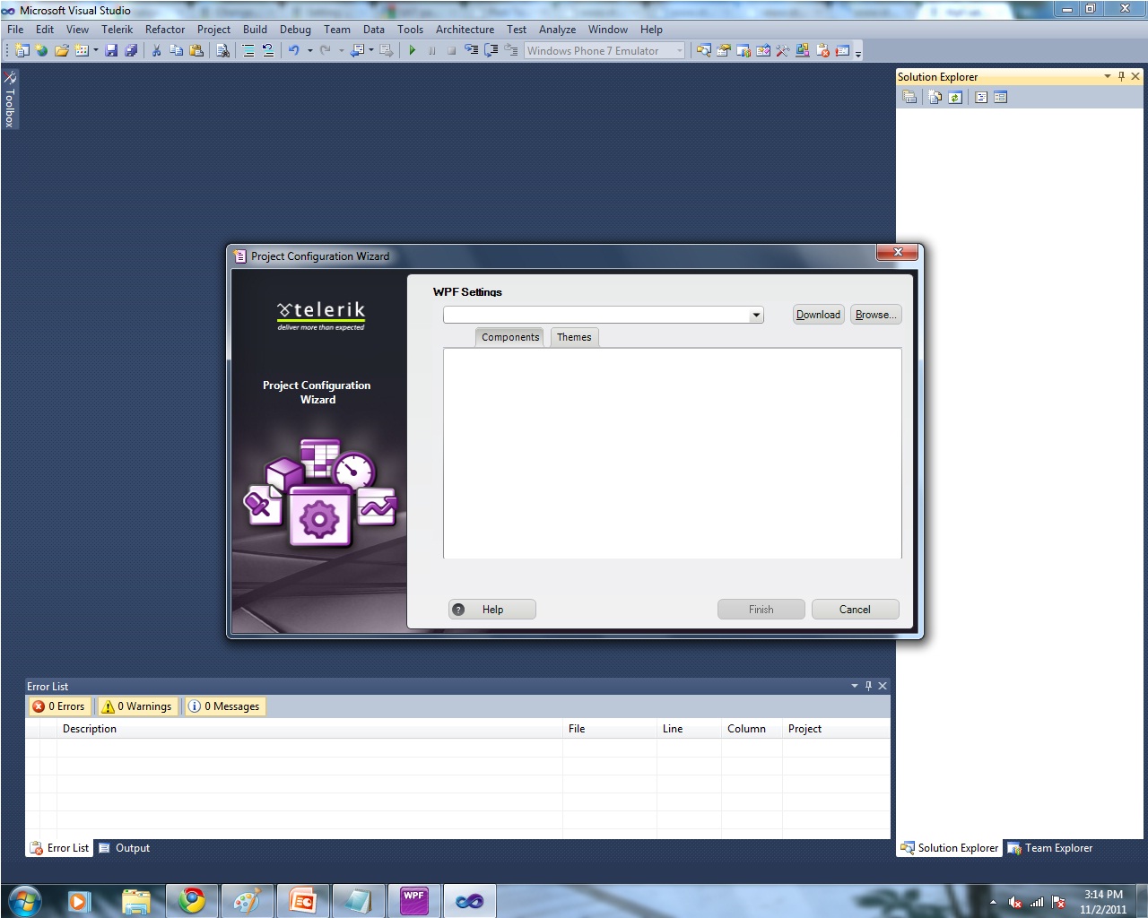Expand the Add New Item dropdown arrow
This screenshot has height=918, width=1148.
(x=96, y=51)
